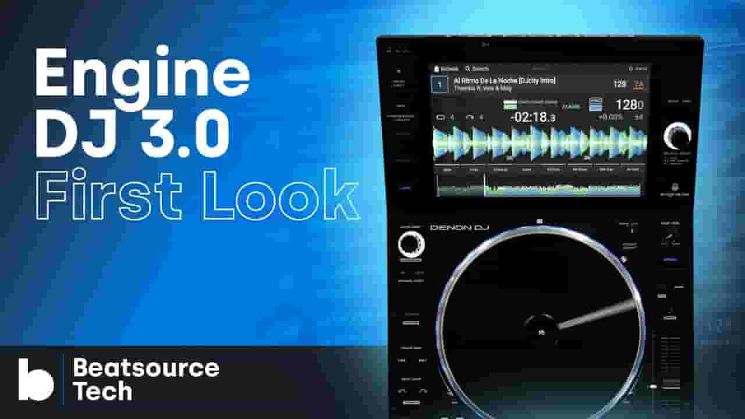Select the deck number 1 box
This screenshot has width=745, height=419.
(439, 85)
